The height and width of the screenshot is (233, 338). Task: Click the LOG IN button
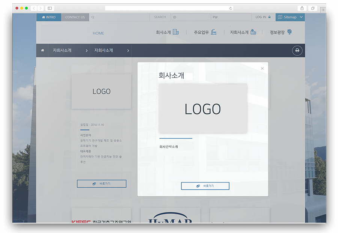(x=261, y=17)
